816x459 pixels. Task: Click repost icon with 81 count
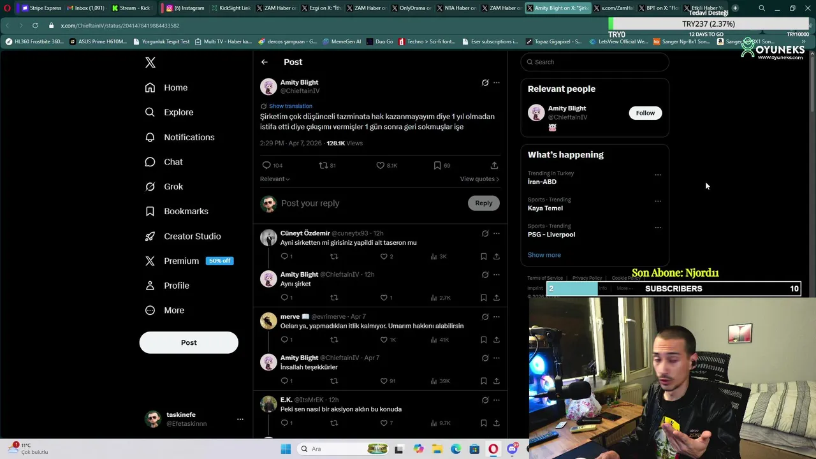[x=323, y=165]
